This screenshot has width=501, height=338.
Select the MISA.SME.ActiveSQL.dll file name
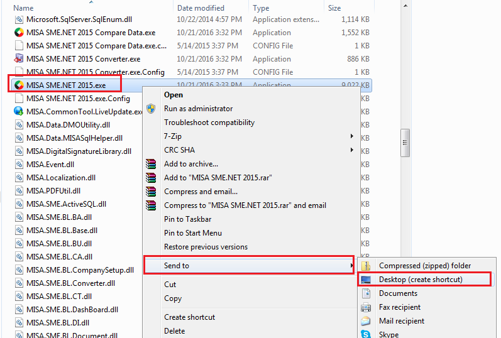[x=67, y=204]
